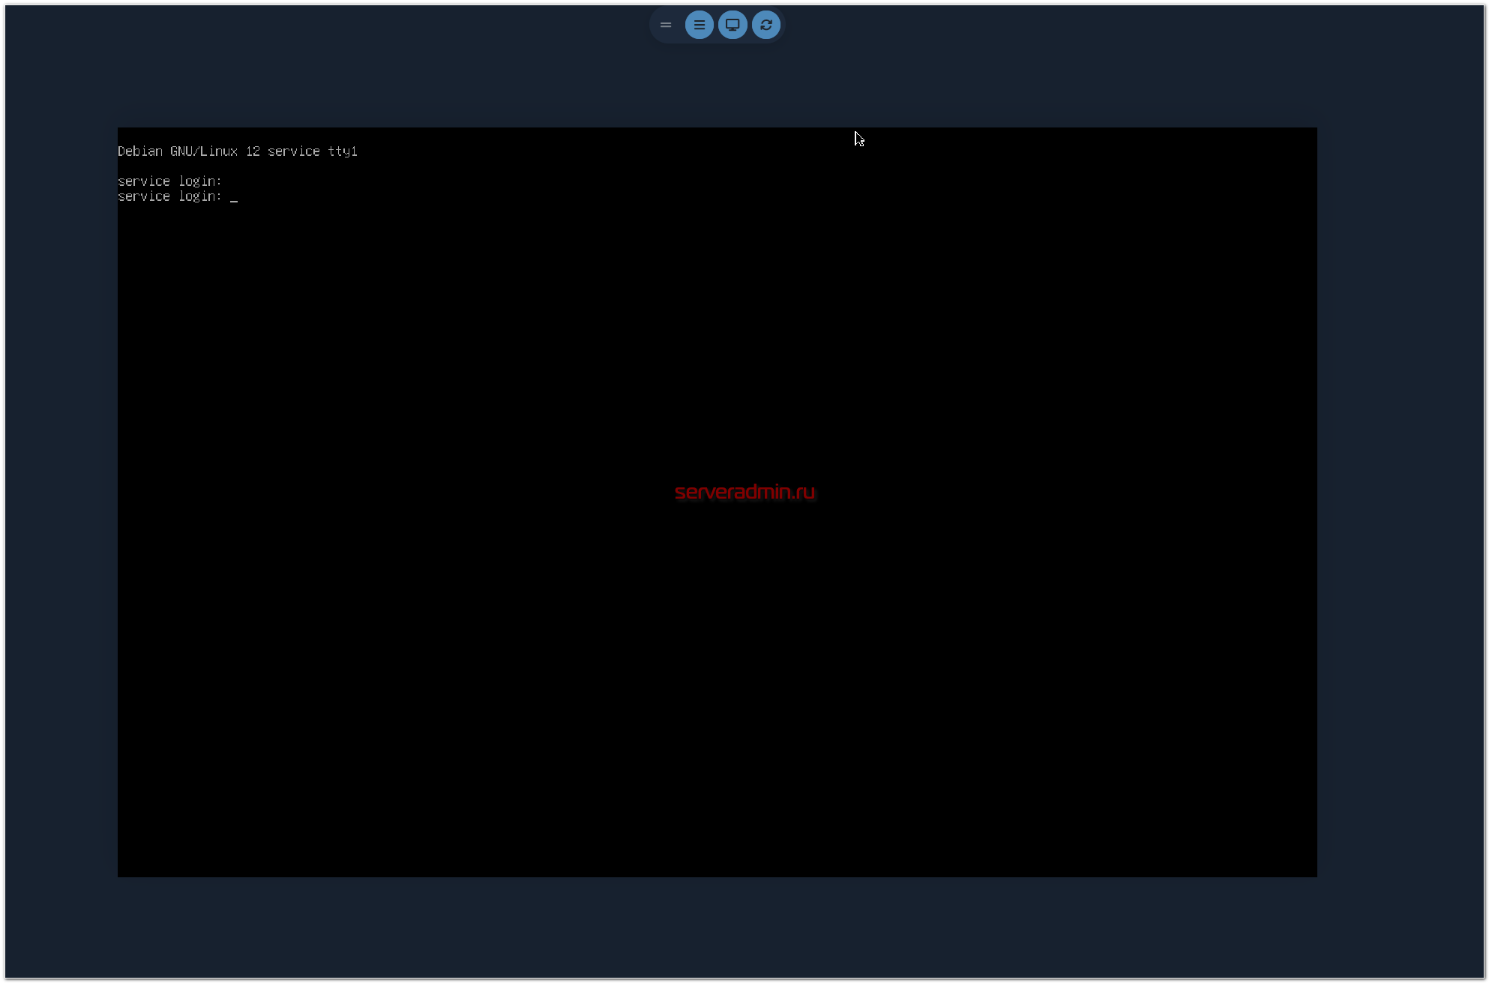The height and width of the screenshot is (983, 1489).
Task: Click 'GNU/Linux' in the console banner line
Action: coord(204,151)
